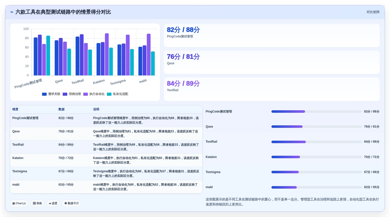Toggle the 用例治理 legend swatch
Screen dimensions: 390x217
65,94
